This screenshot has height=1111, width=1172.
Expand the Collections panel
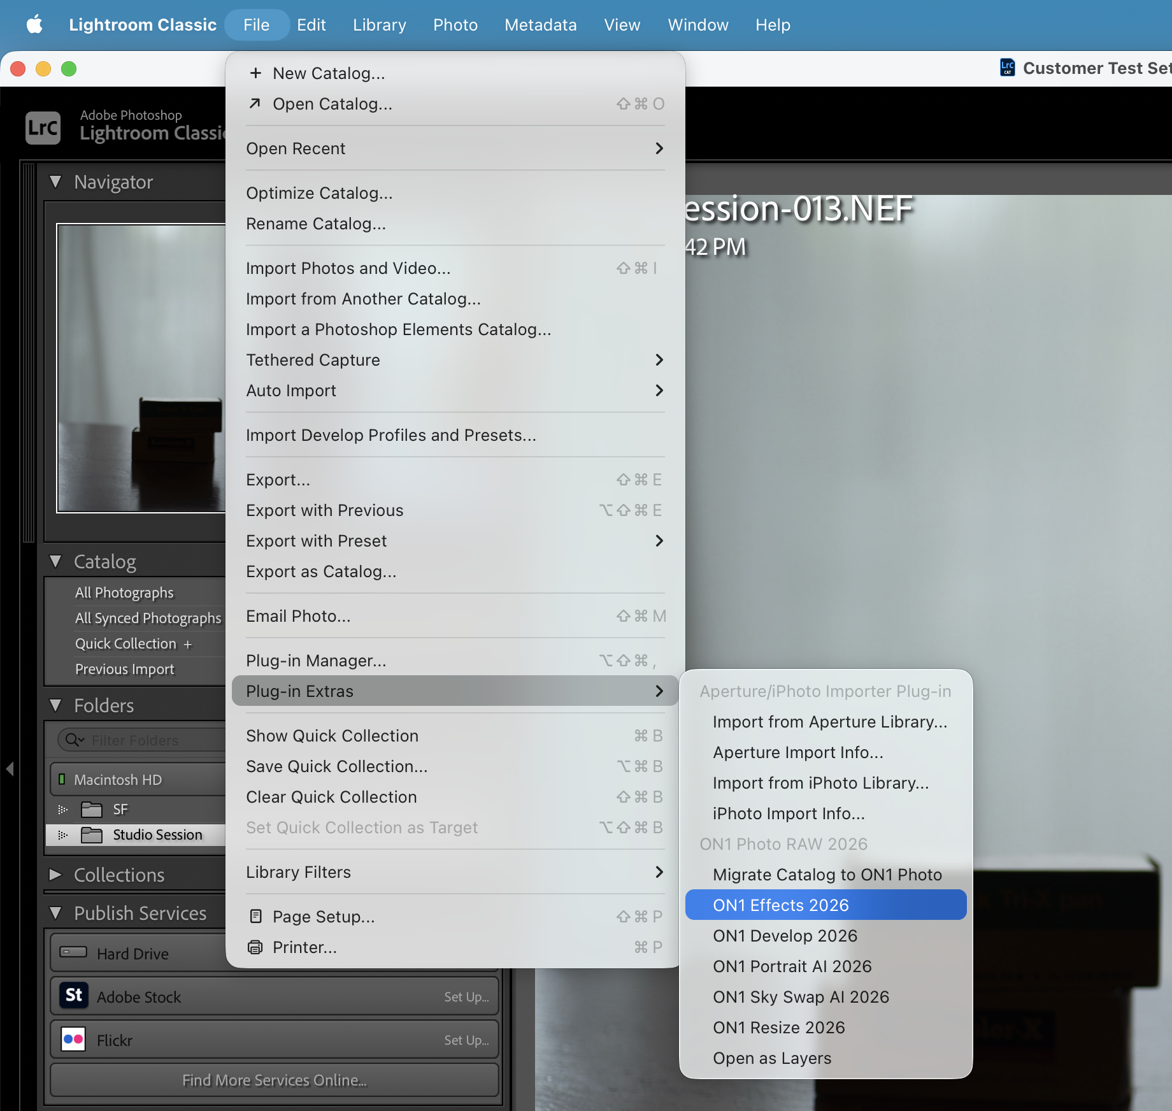tap(55, 875)
